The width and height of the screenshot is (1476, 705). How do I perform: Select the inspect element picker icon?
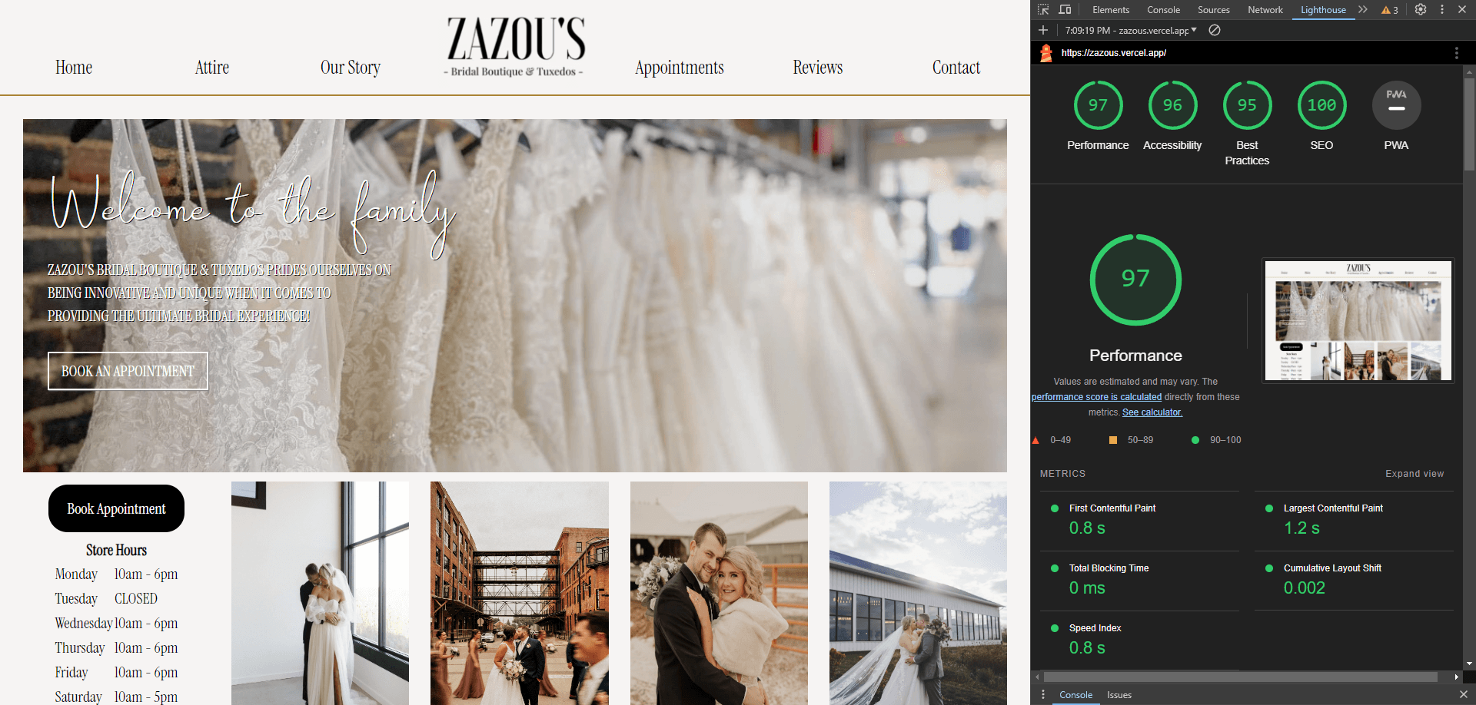point(1043,10)
